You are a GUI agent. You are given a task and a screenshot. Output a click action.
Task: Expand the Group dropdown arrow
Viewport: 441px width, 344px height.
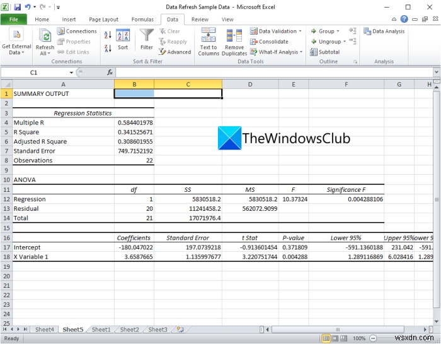338,32
